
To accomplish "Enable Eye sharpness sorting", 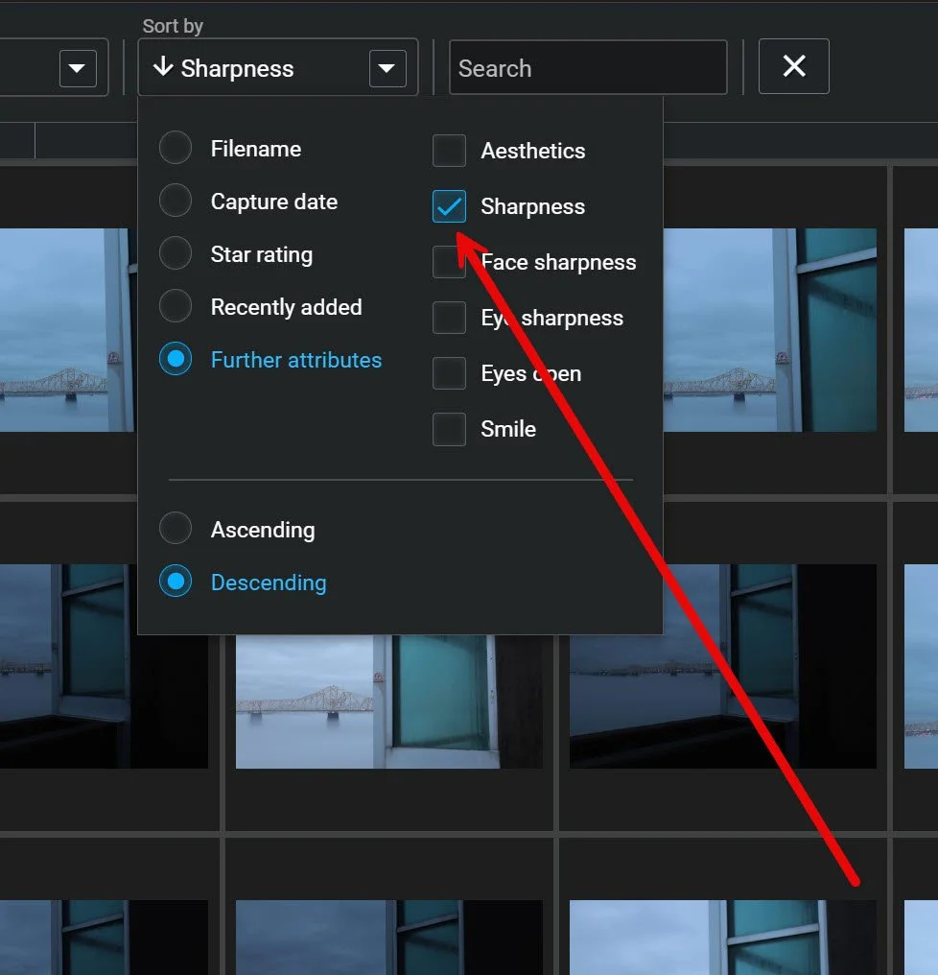I will pyautogui.click(x=449, y=318).
